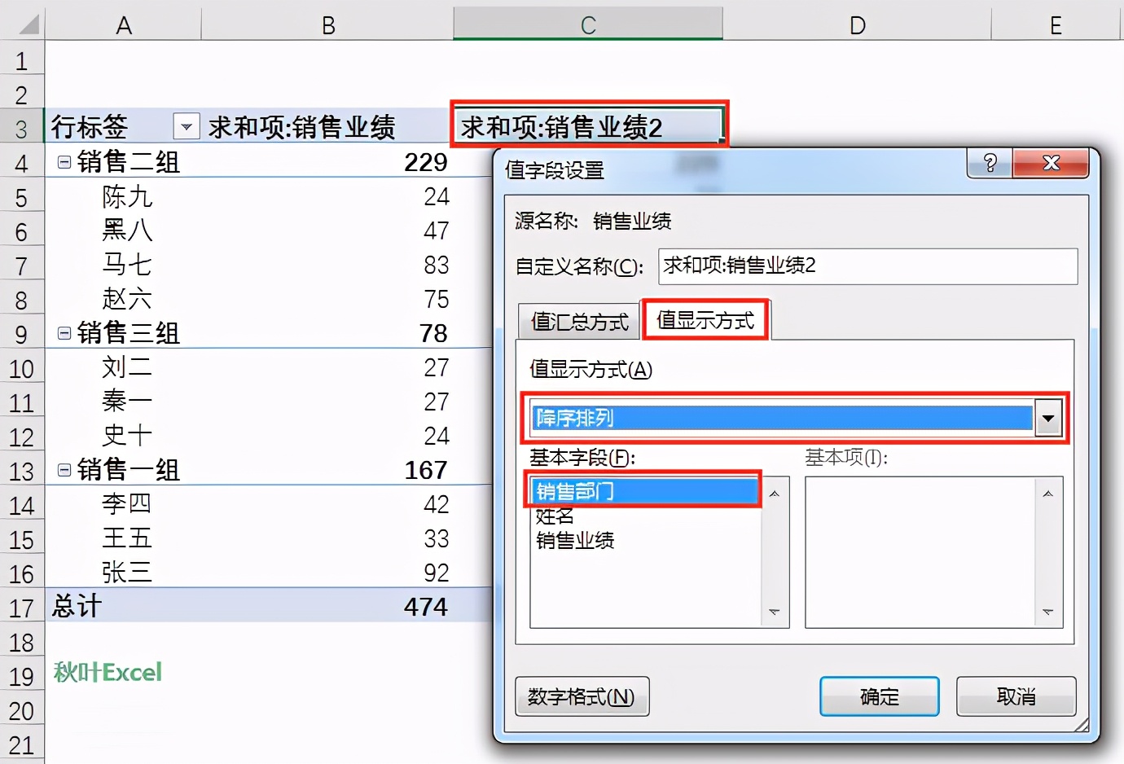Select value 33 for 王五
Screen dimensions: 1124x764
[x=436, y=538]
